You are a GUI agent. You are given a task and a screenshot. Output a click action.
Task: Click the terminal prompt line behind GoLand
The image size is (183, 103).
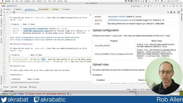coord(35,94)
